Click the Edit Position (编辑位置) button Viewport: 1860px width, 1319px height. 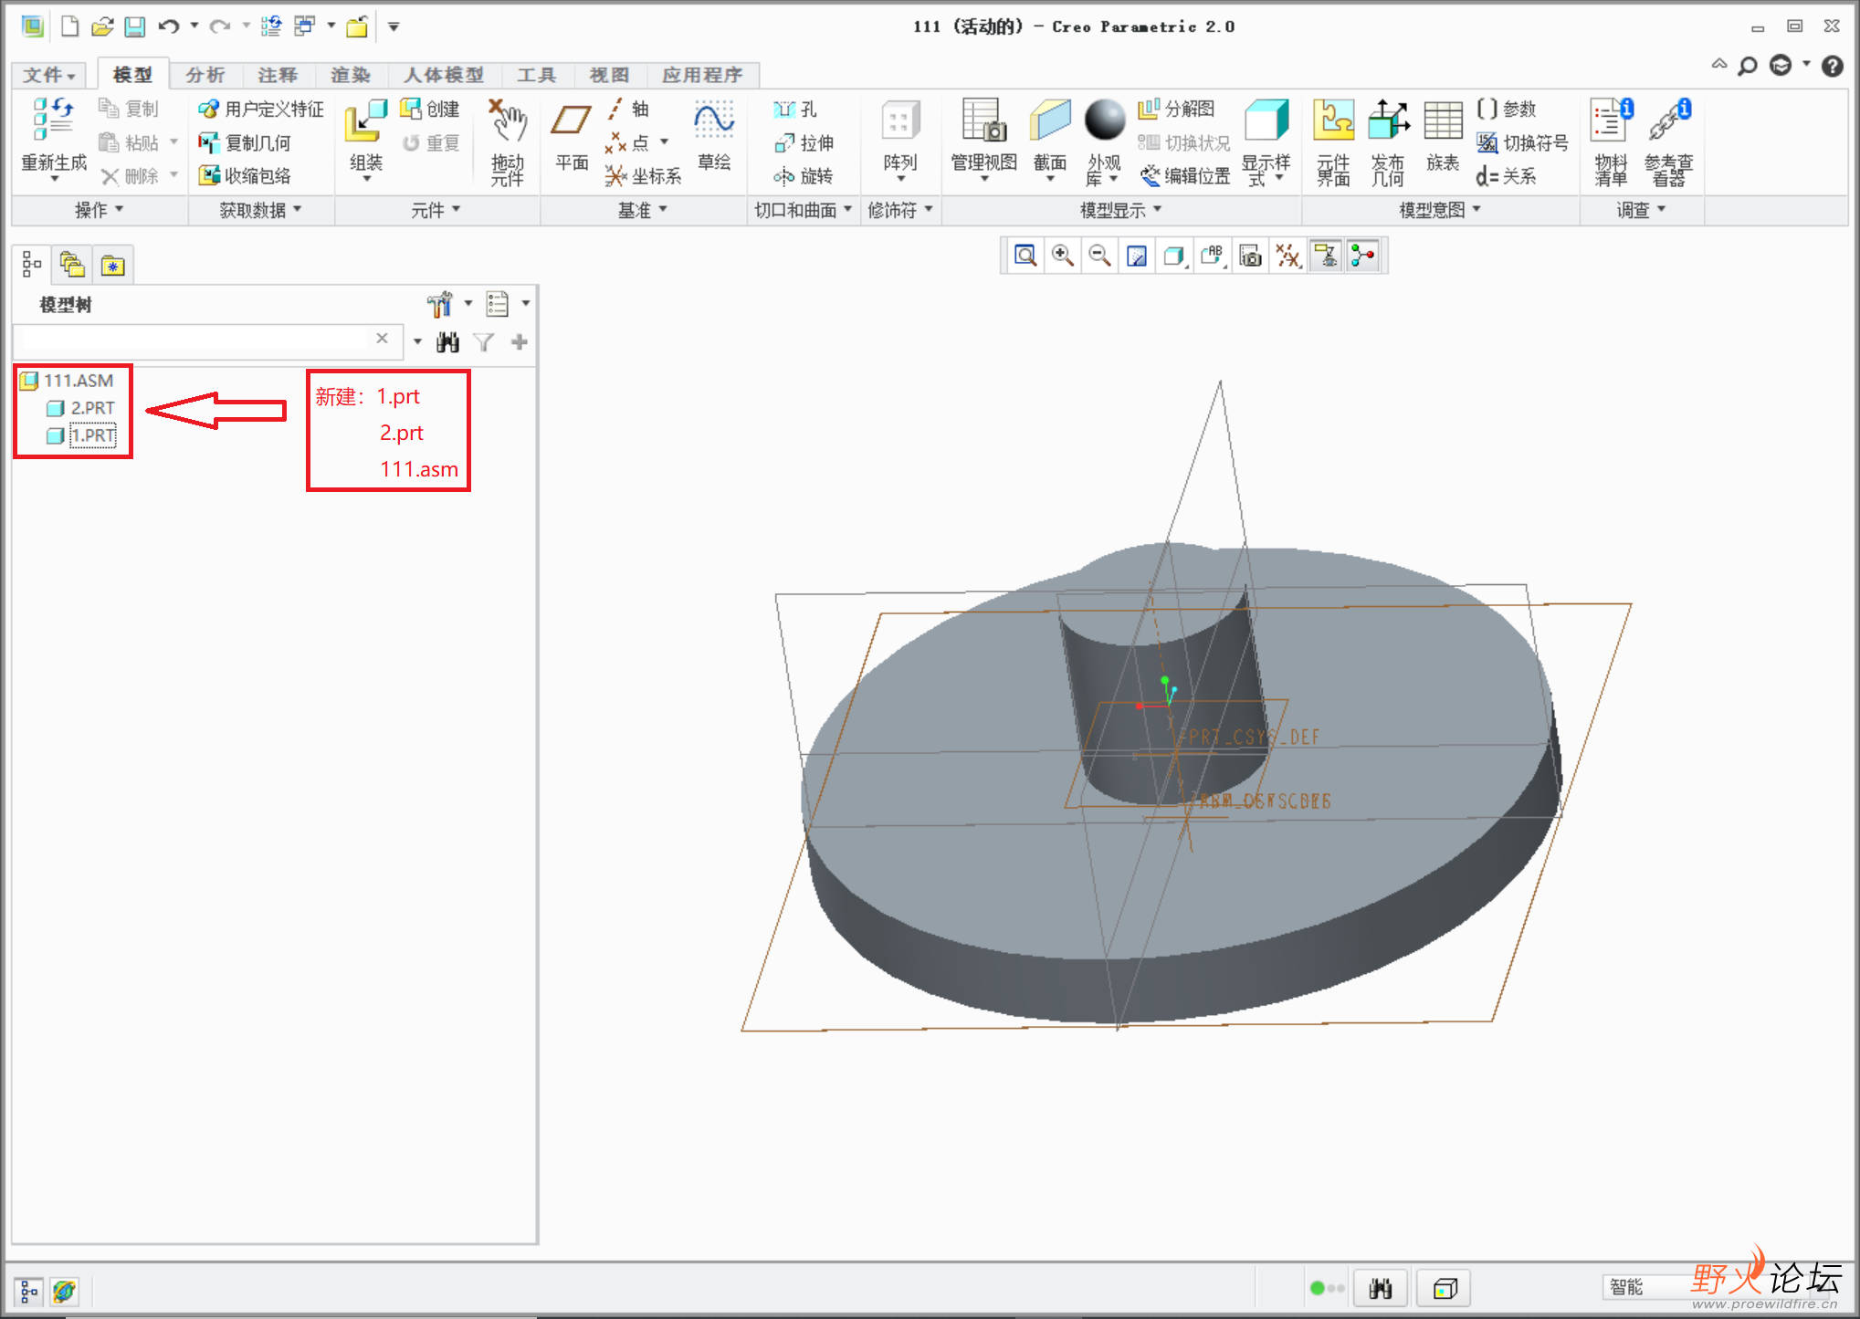point(1185,176)
